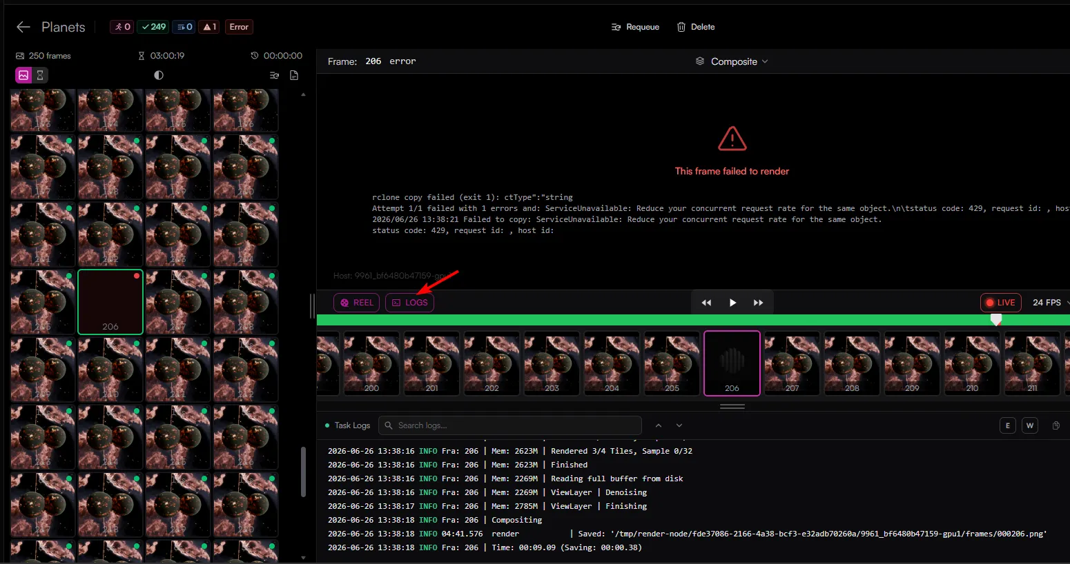Click the red warning triangle icon
Screen dimensions: 1070x564
coord(732,139)
